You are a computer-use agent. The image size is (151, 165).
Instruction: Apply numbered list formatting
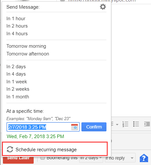(125, 124)
